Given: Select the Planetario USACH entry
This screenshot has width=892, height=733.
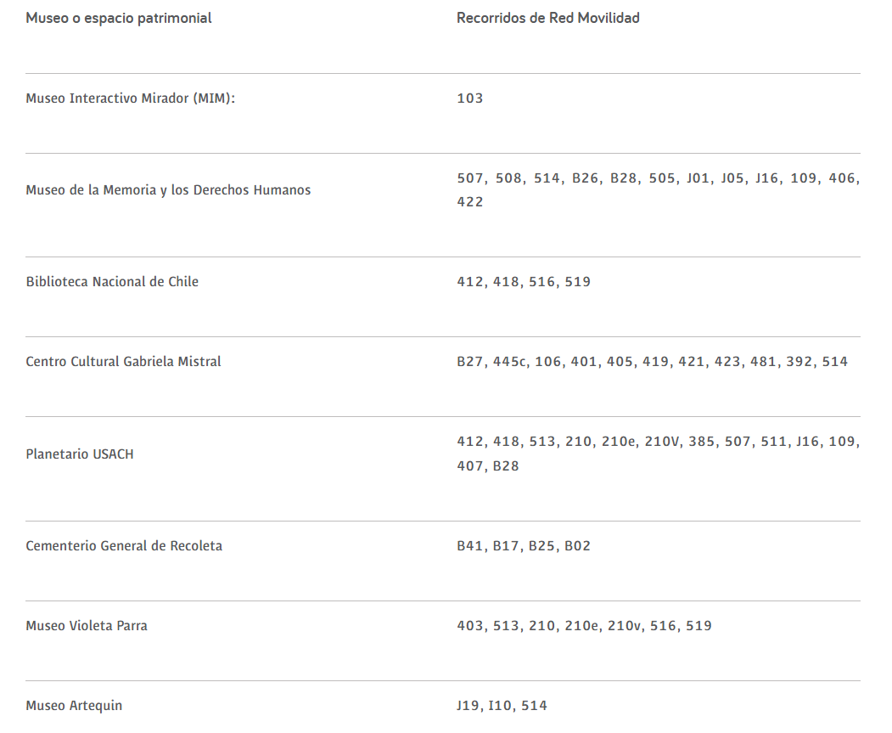Looking at the screenshot, I should click(x=80, y=454).
